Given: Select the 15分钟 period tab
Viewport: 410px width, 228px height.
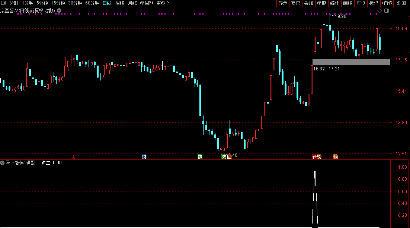Looking at the screenshot, I should (x=58, y=3).
